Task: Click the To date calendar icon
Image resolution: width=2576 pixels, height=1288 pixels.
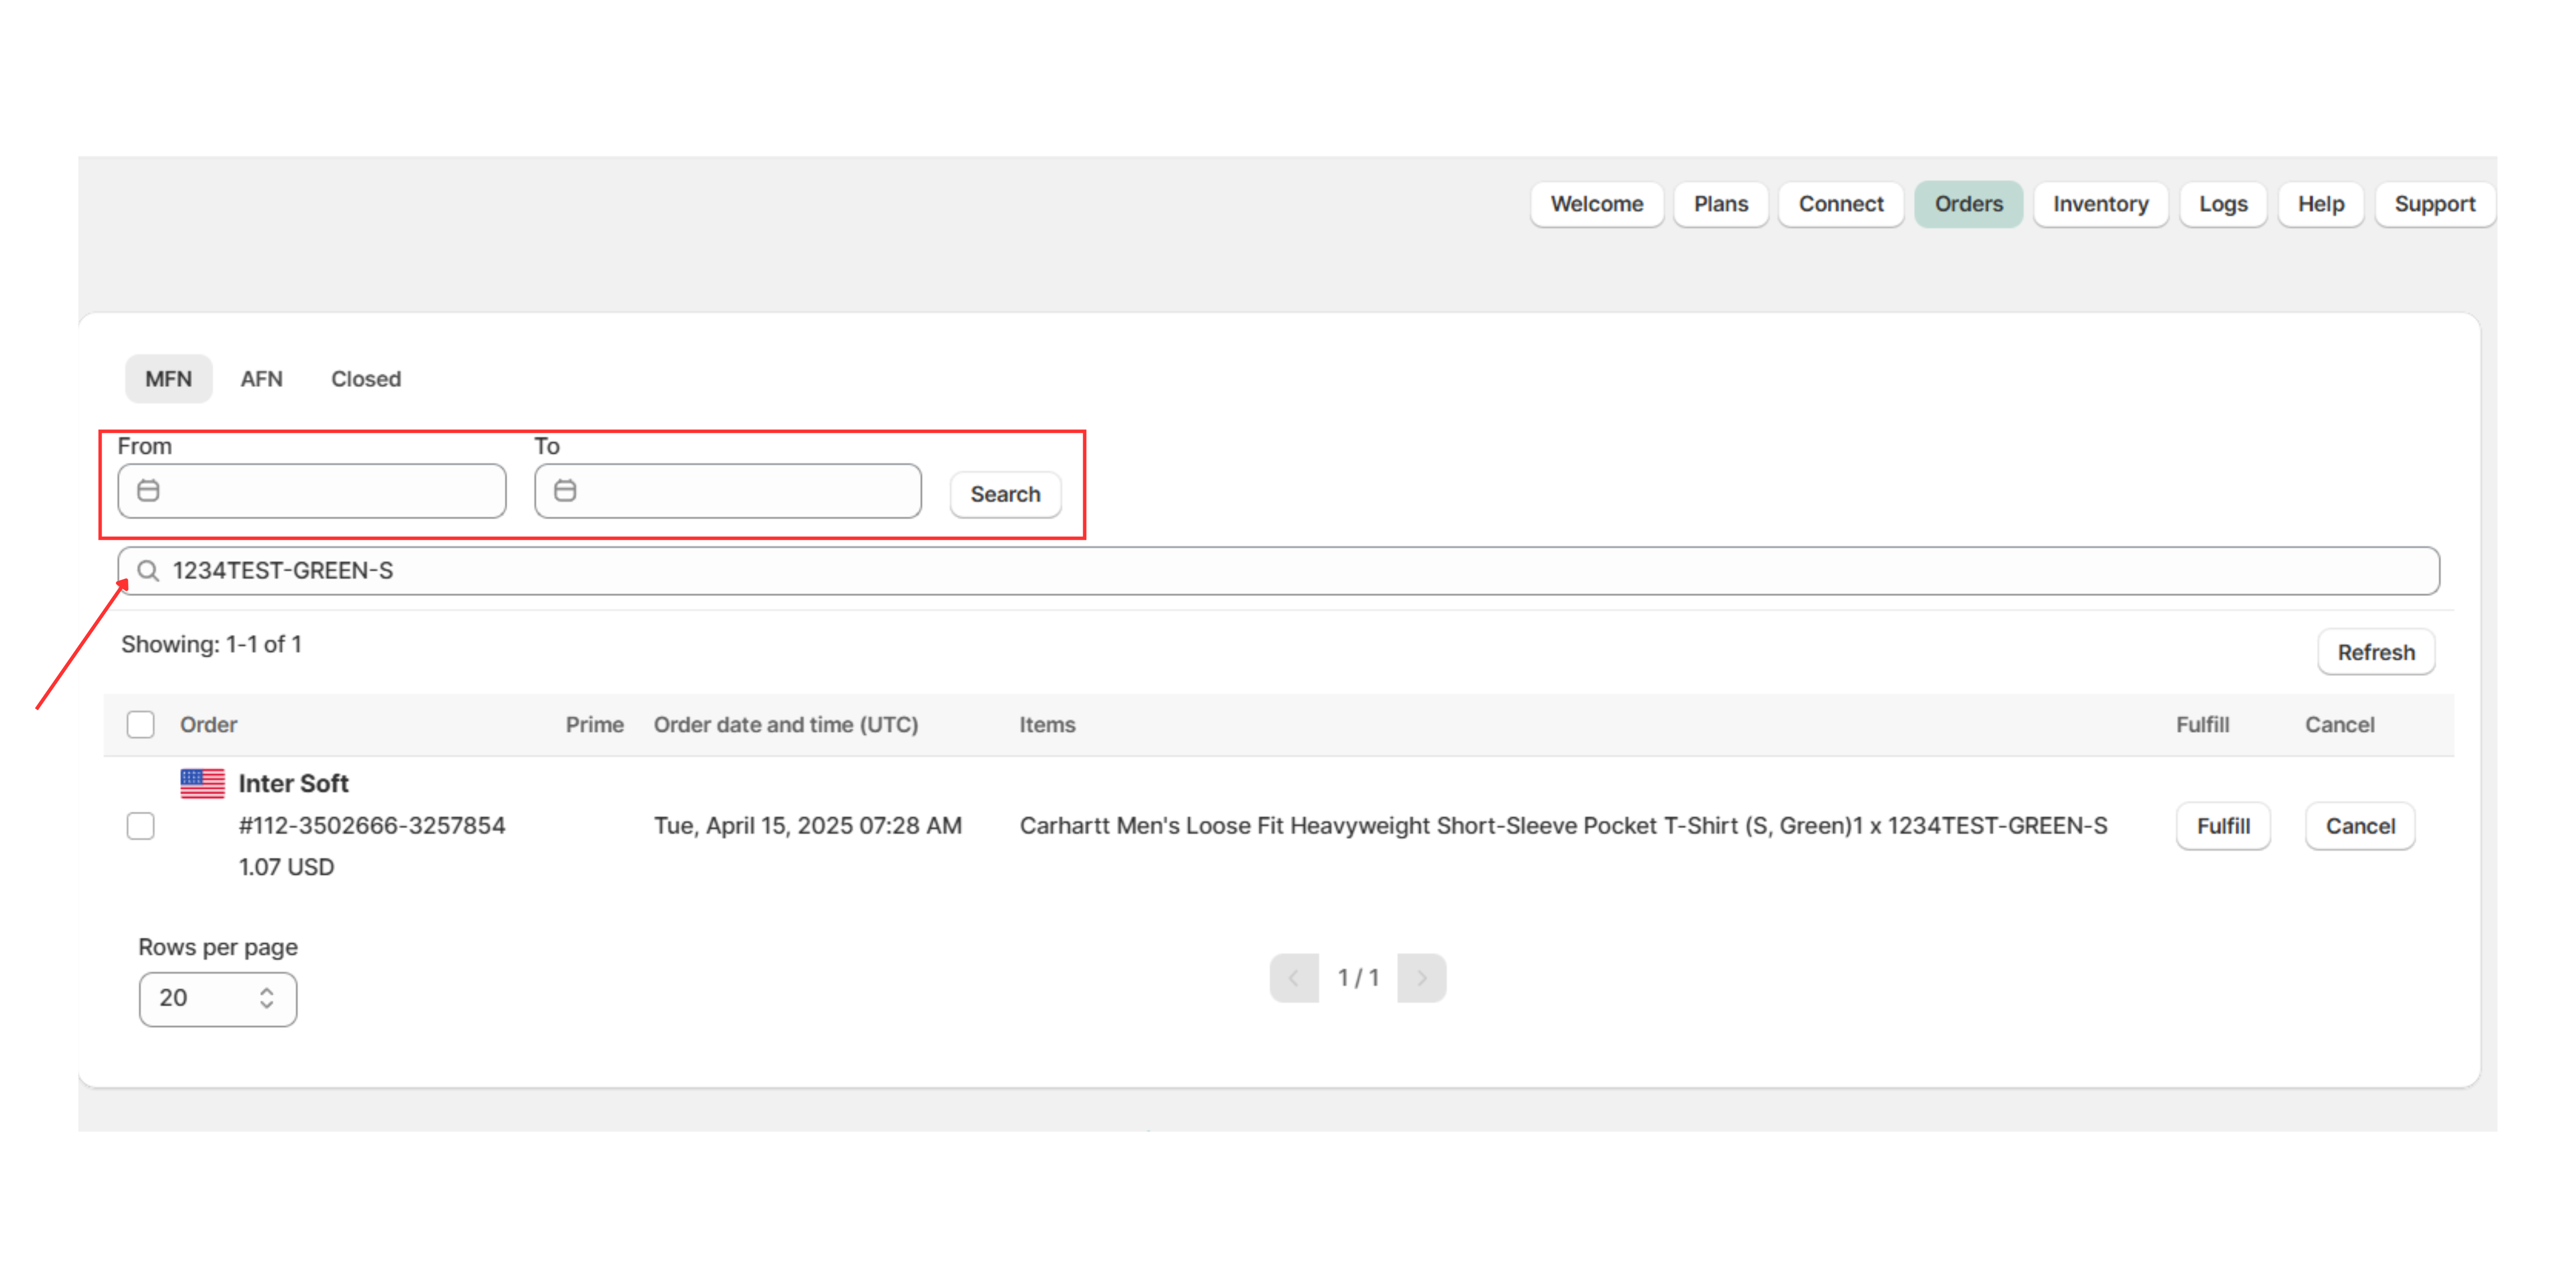Action: tap(565, 491)
